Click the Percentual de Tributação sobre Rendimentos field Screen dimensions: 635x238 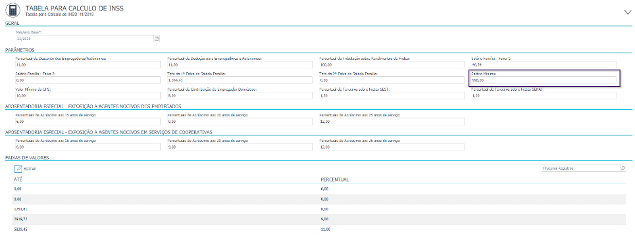tap(392, 65)
